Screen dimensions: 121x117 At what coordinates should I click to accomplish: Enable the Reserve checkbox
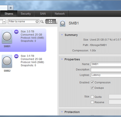[x=92, y=102]
